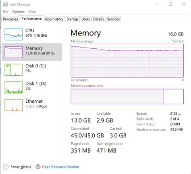Select the CPU usage graph thumbnail

click(14, 34)
